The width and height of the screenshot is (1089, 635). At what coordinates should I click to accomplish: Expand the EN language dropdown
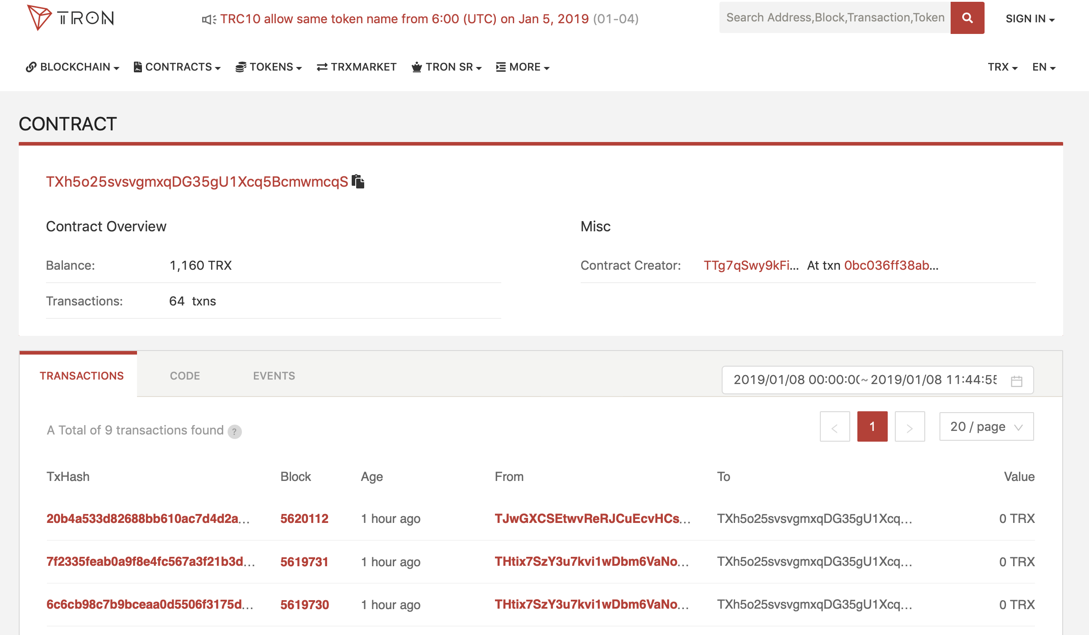coord(1043,67)
